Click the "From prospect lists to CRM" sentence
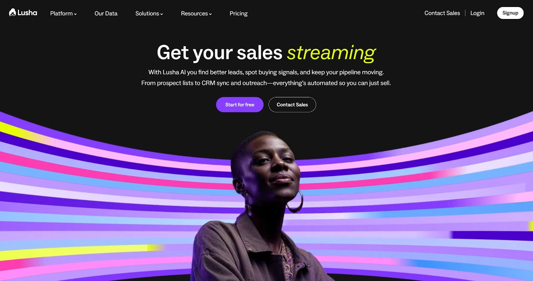 (x=266, y=83)
